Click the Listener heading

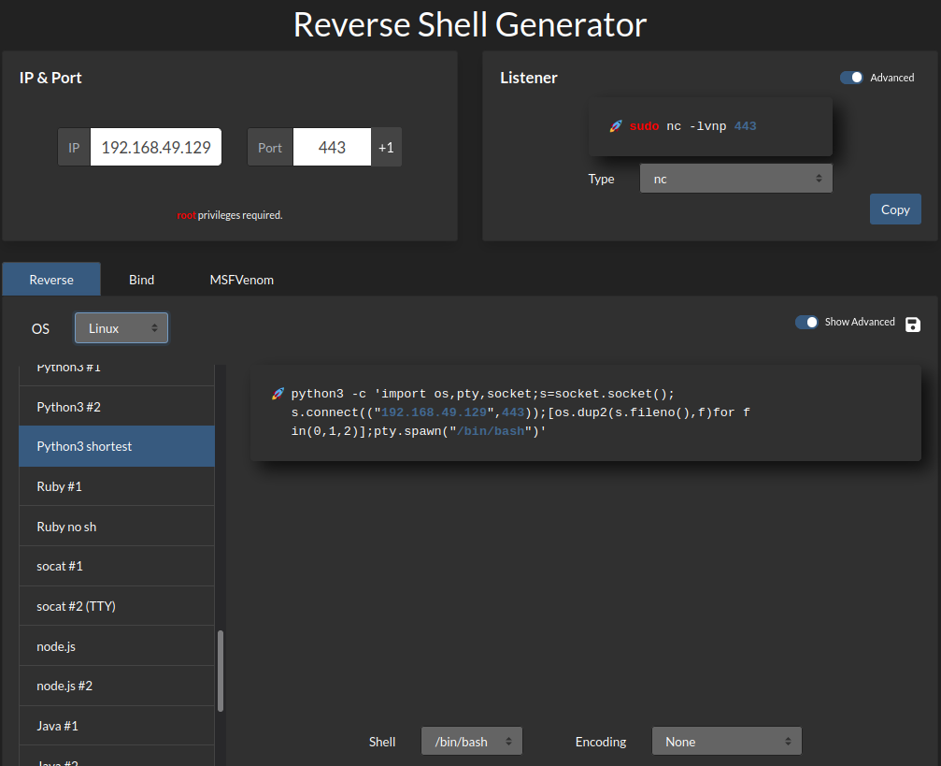(529, 79)
